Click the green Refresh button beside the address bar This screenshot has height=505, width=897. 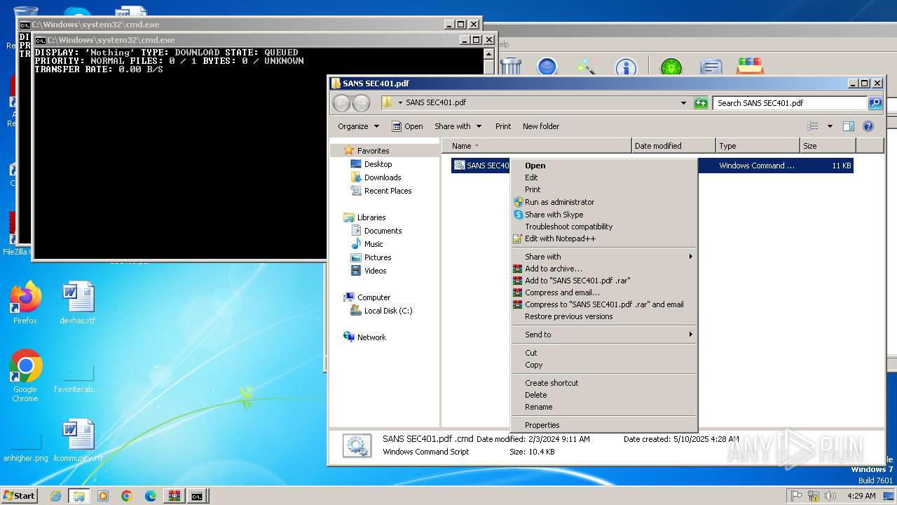[701, 103]
